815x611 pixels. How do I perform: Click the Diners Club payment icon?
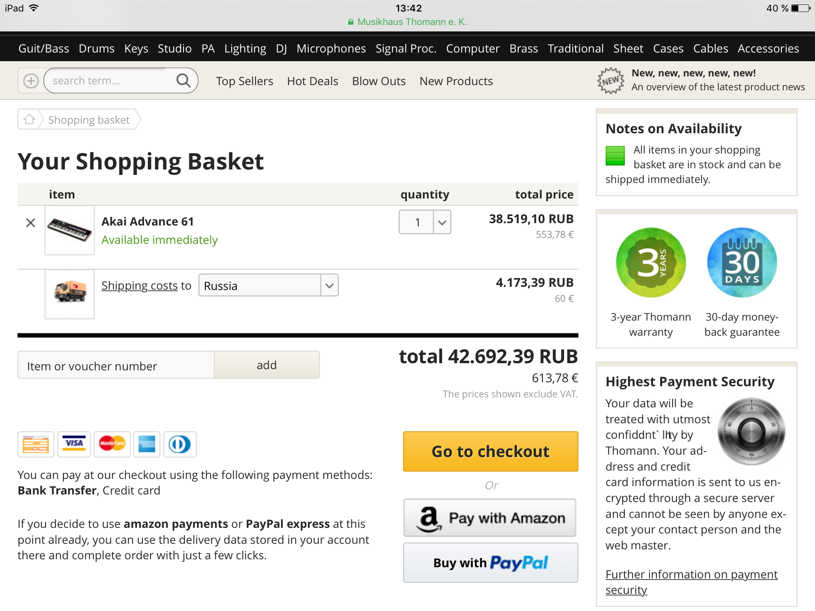tap(179, 444)
